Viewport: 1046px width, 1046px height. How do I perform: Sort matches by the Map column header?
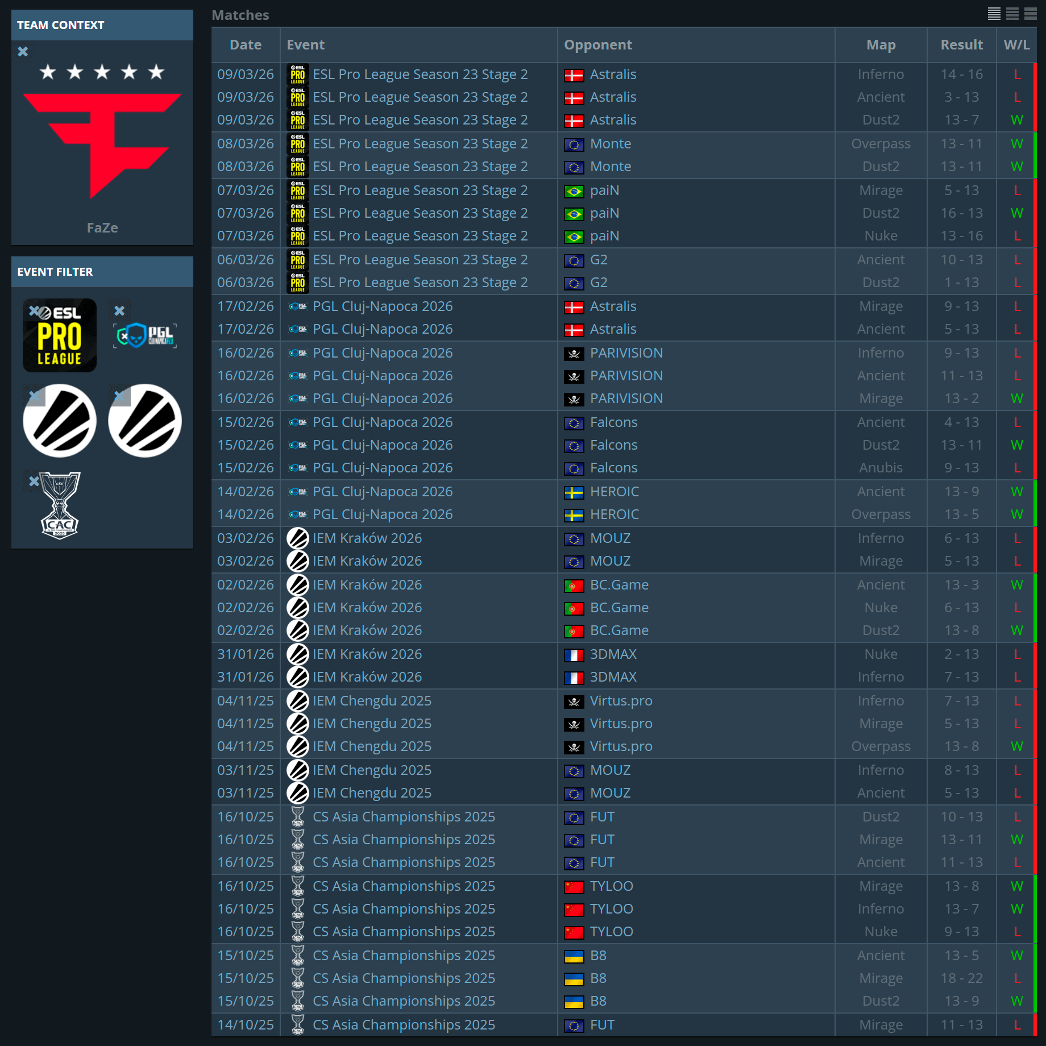pos(881,45)
